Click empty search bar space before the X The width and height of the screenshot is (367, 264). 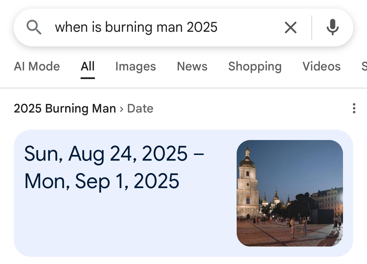(x=249, y=28)
